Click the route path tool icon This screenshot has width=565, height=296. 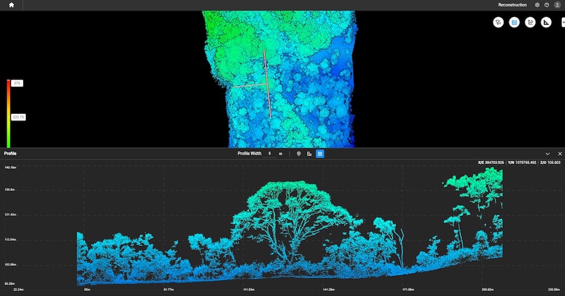coord(530,22)
